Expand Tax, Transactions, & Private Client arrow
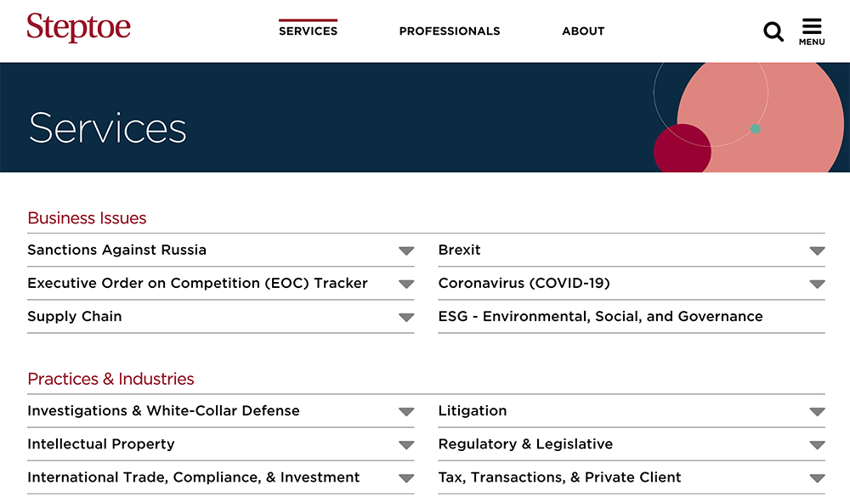850x502 pixels. 817,477
